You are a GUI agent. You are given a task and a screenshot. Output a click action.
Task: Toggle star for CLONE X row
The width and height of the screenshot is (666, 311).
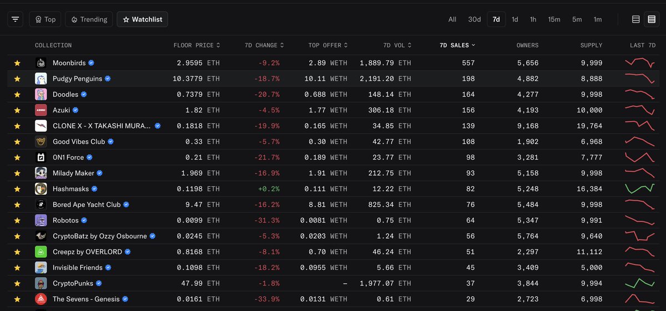(x=17, y=126)
